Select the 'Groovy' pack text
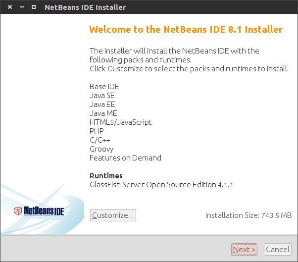The width and height of the screenshot is (298, 262). 101,149
